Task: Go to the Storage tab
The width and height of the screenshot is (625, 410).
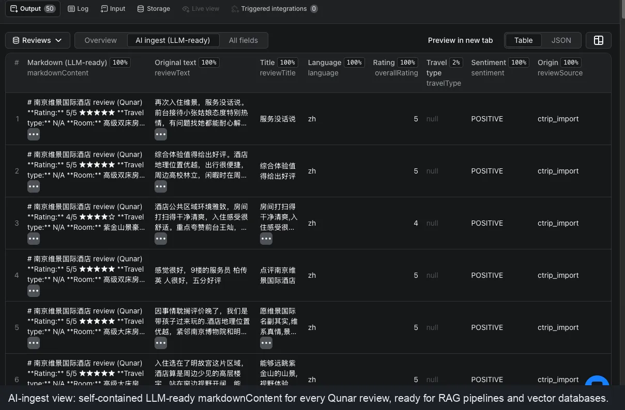Action: [154, 9]
